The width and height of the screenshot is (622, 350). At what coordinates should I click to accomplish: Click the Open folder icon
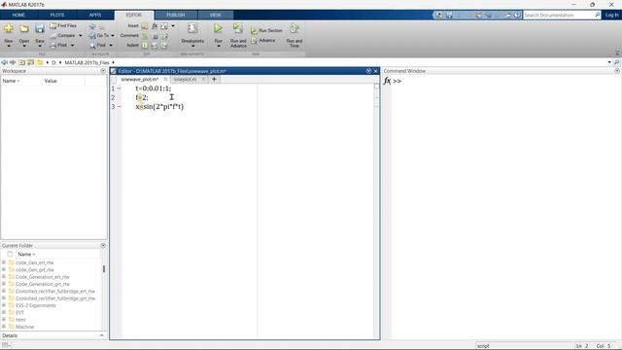(24, 28)
